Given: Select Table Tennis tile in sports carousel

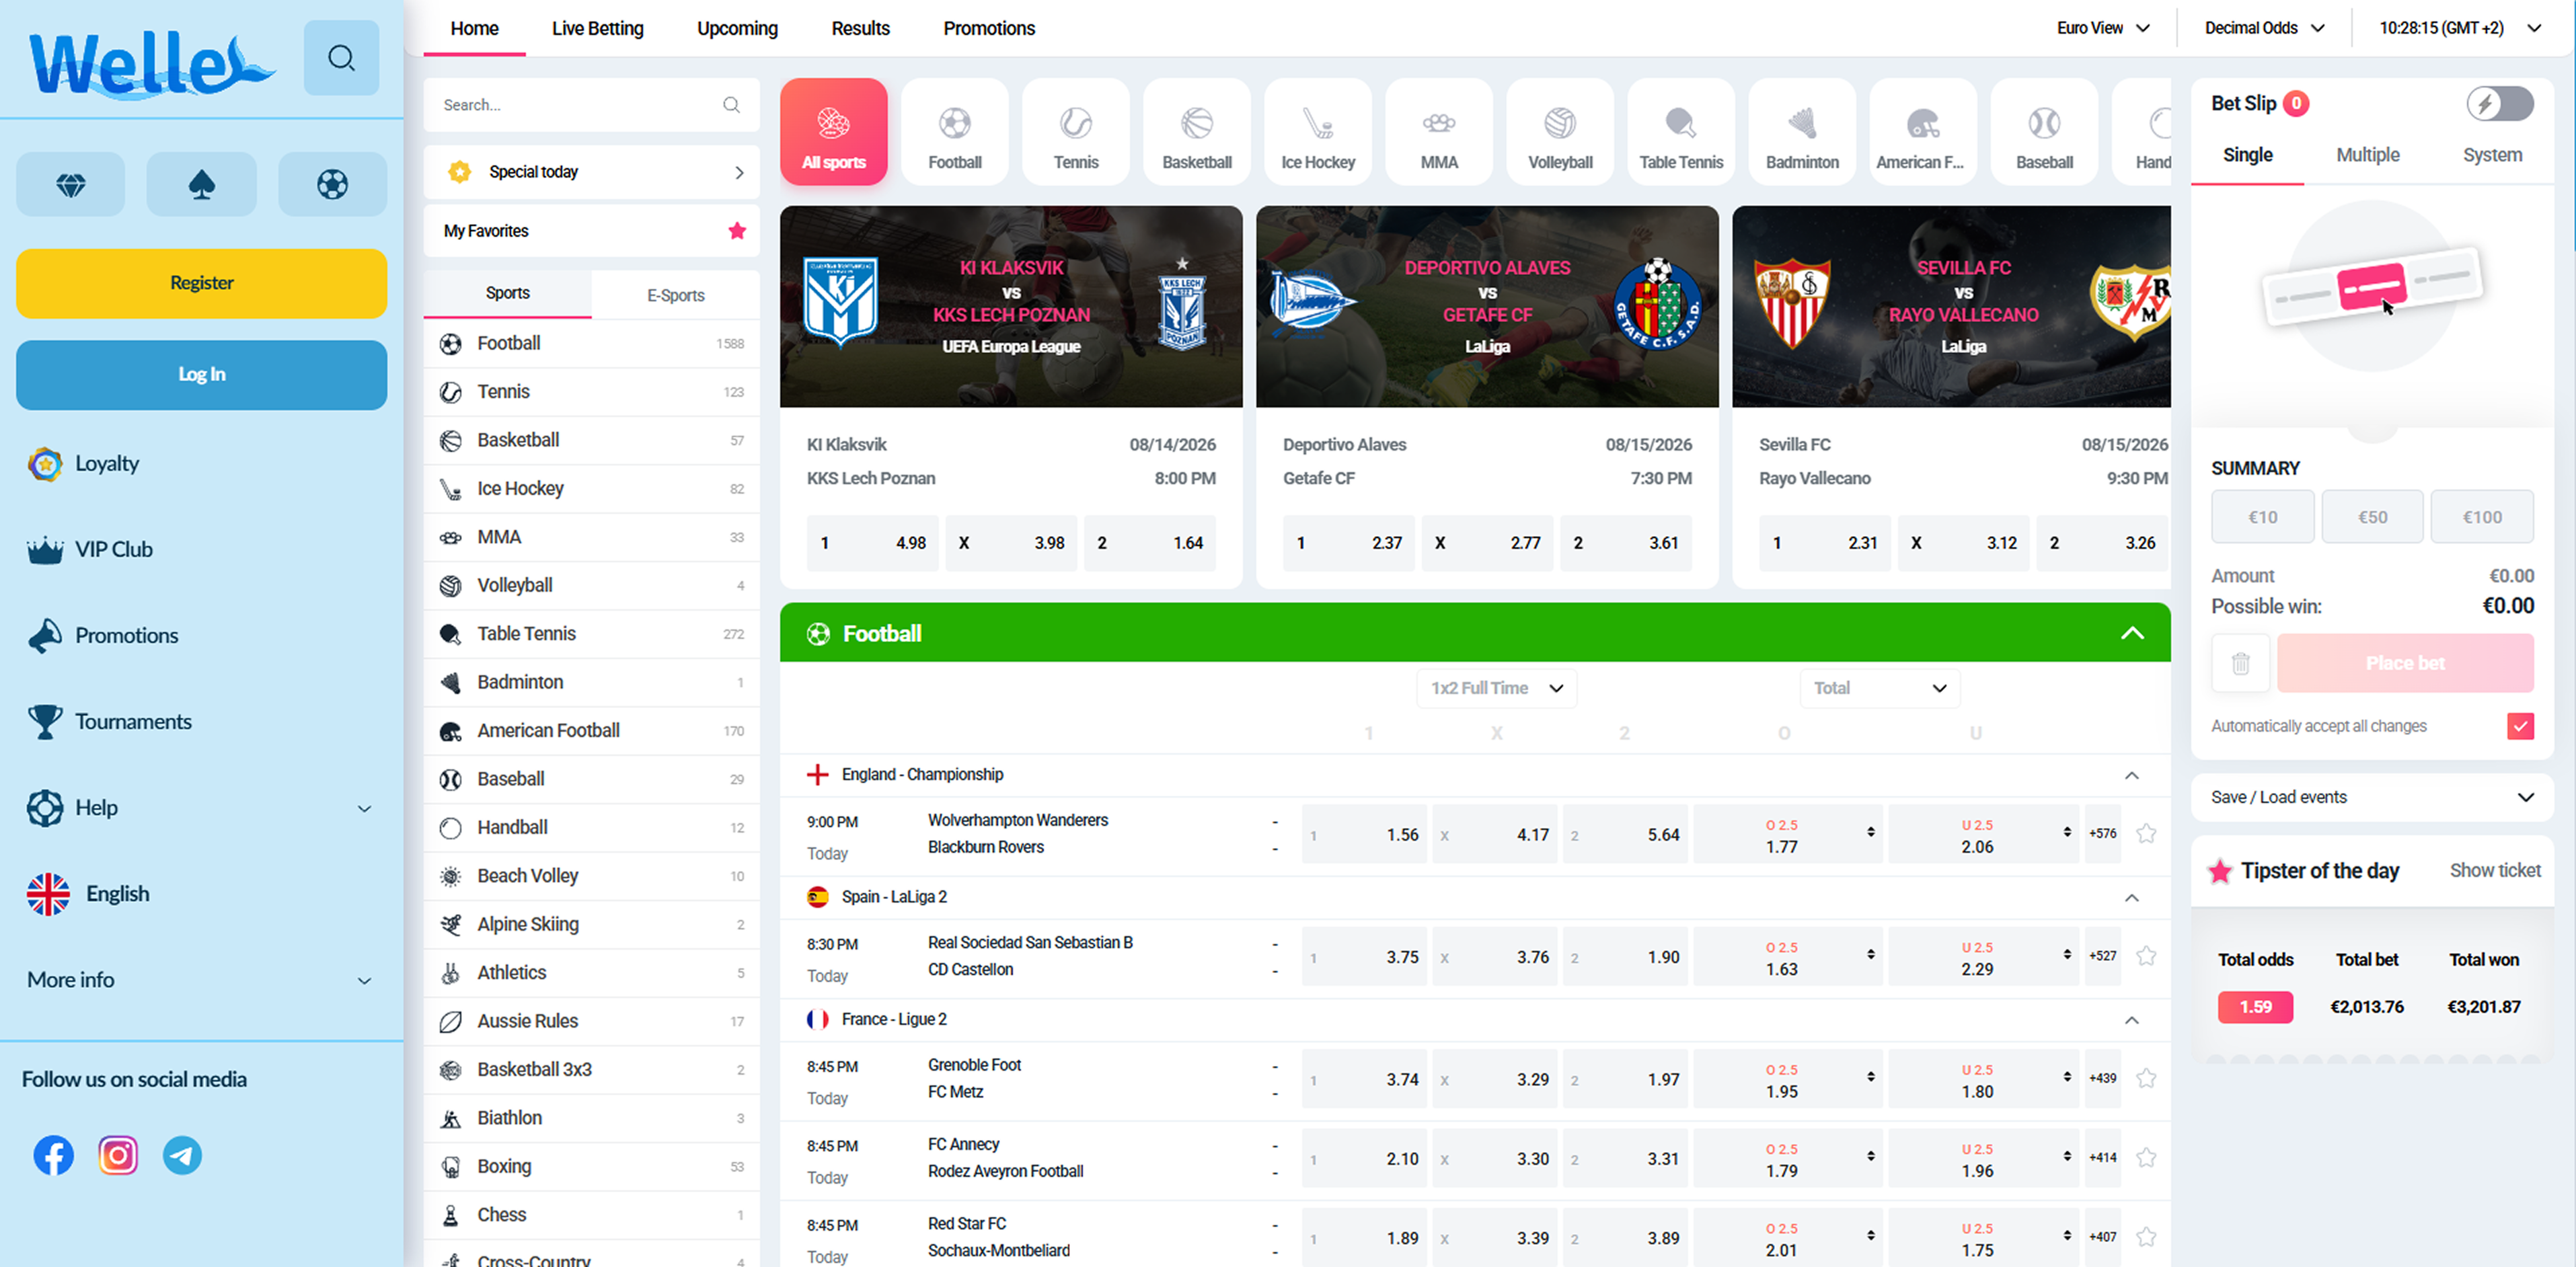Looking at the screenshot, I should [1680, 132].
